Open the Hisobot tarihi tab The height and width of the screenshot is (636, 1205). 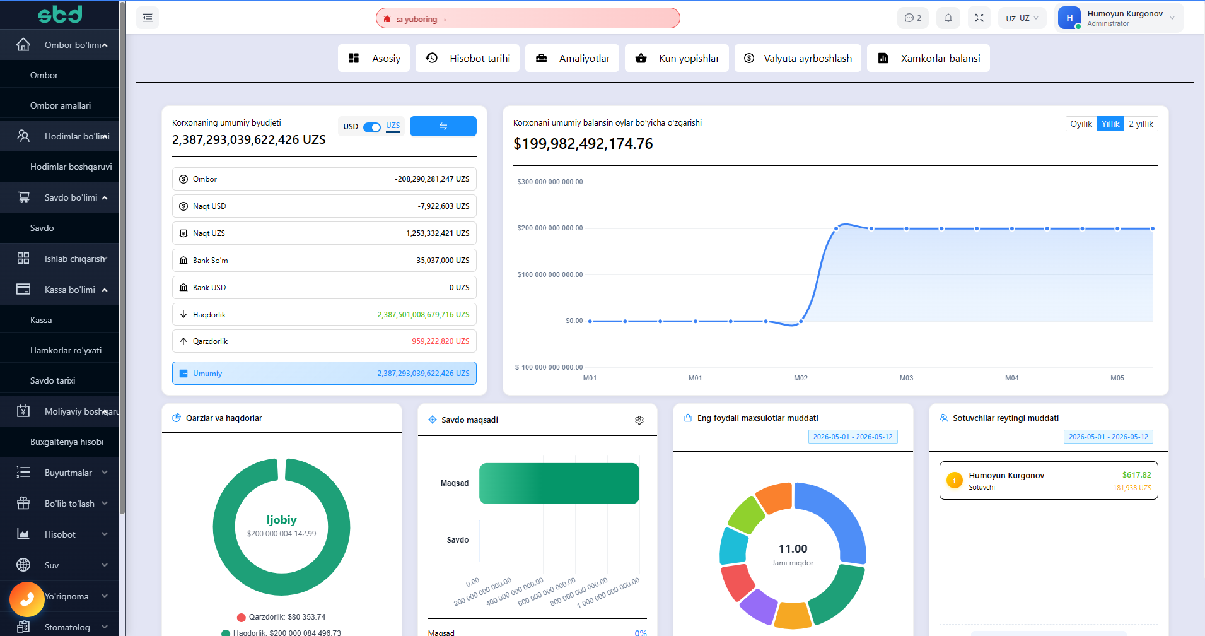(467, 58)
